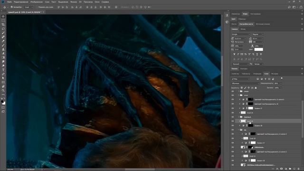Open the font style Regular dropdown
The height and width of the screenshot is (171, 304).
258,34
